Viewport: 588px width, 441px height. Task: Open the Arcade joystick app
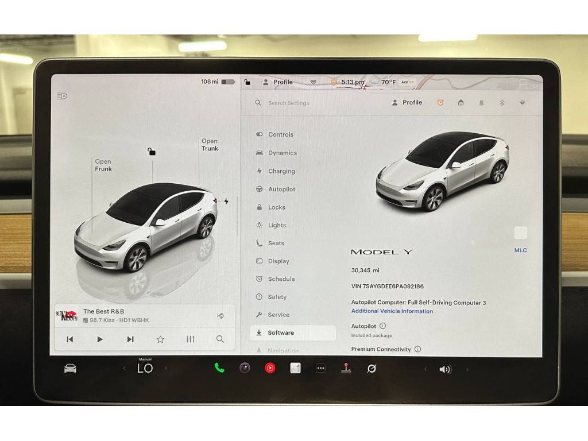click(346, 368)
